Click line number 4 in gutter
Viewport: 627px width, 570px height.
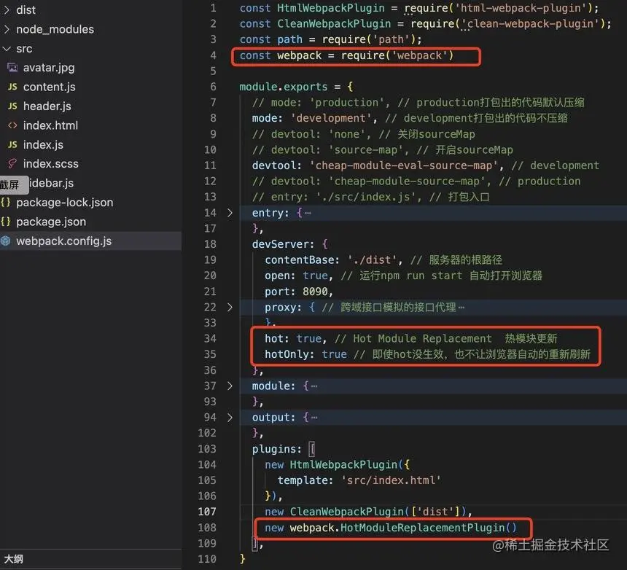[x=213, y=55]
